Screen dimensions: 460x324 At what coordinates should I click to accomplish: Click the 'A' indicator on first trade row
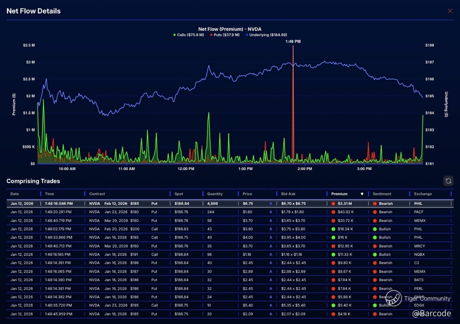271,204
